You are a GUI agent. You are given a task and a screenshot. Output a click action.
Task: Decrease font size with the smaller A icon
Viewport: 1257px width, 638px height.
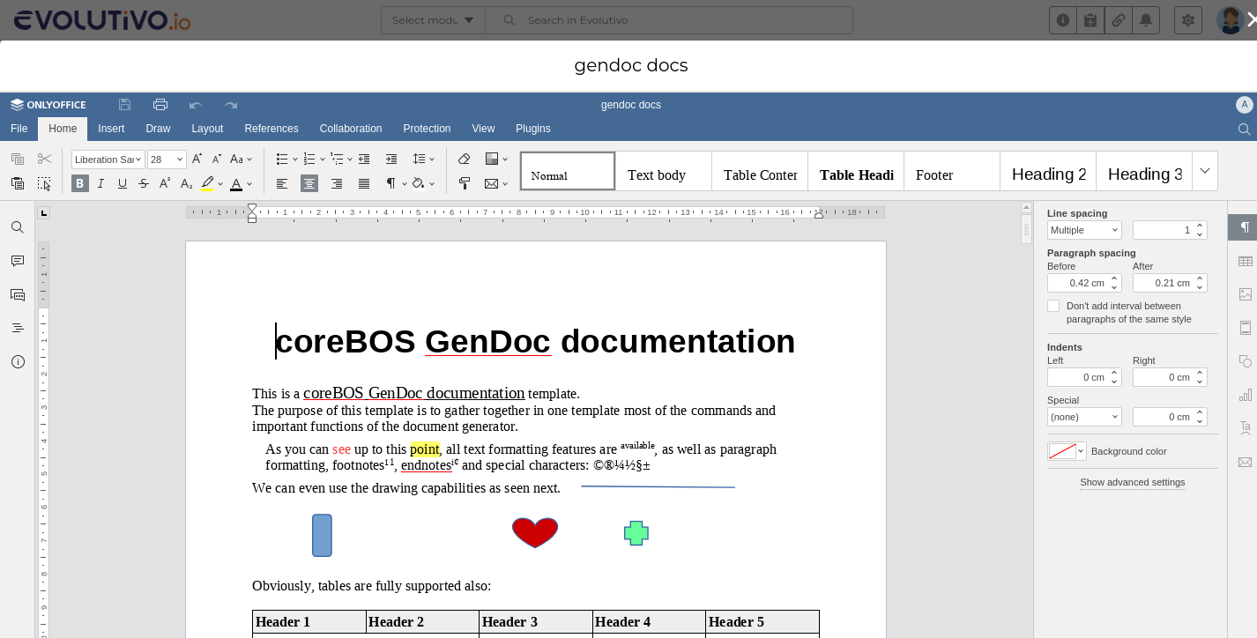217,159
